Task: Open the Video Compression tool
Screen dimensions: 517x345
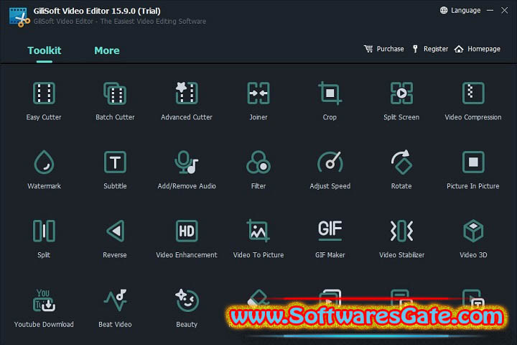Action: 472,101
